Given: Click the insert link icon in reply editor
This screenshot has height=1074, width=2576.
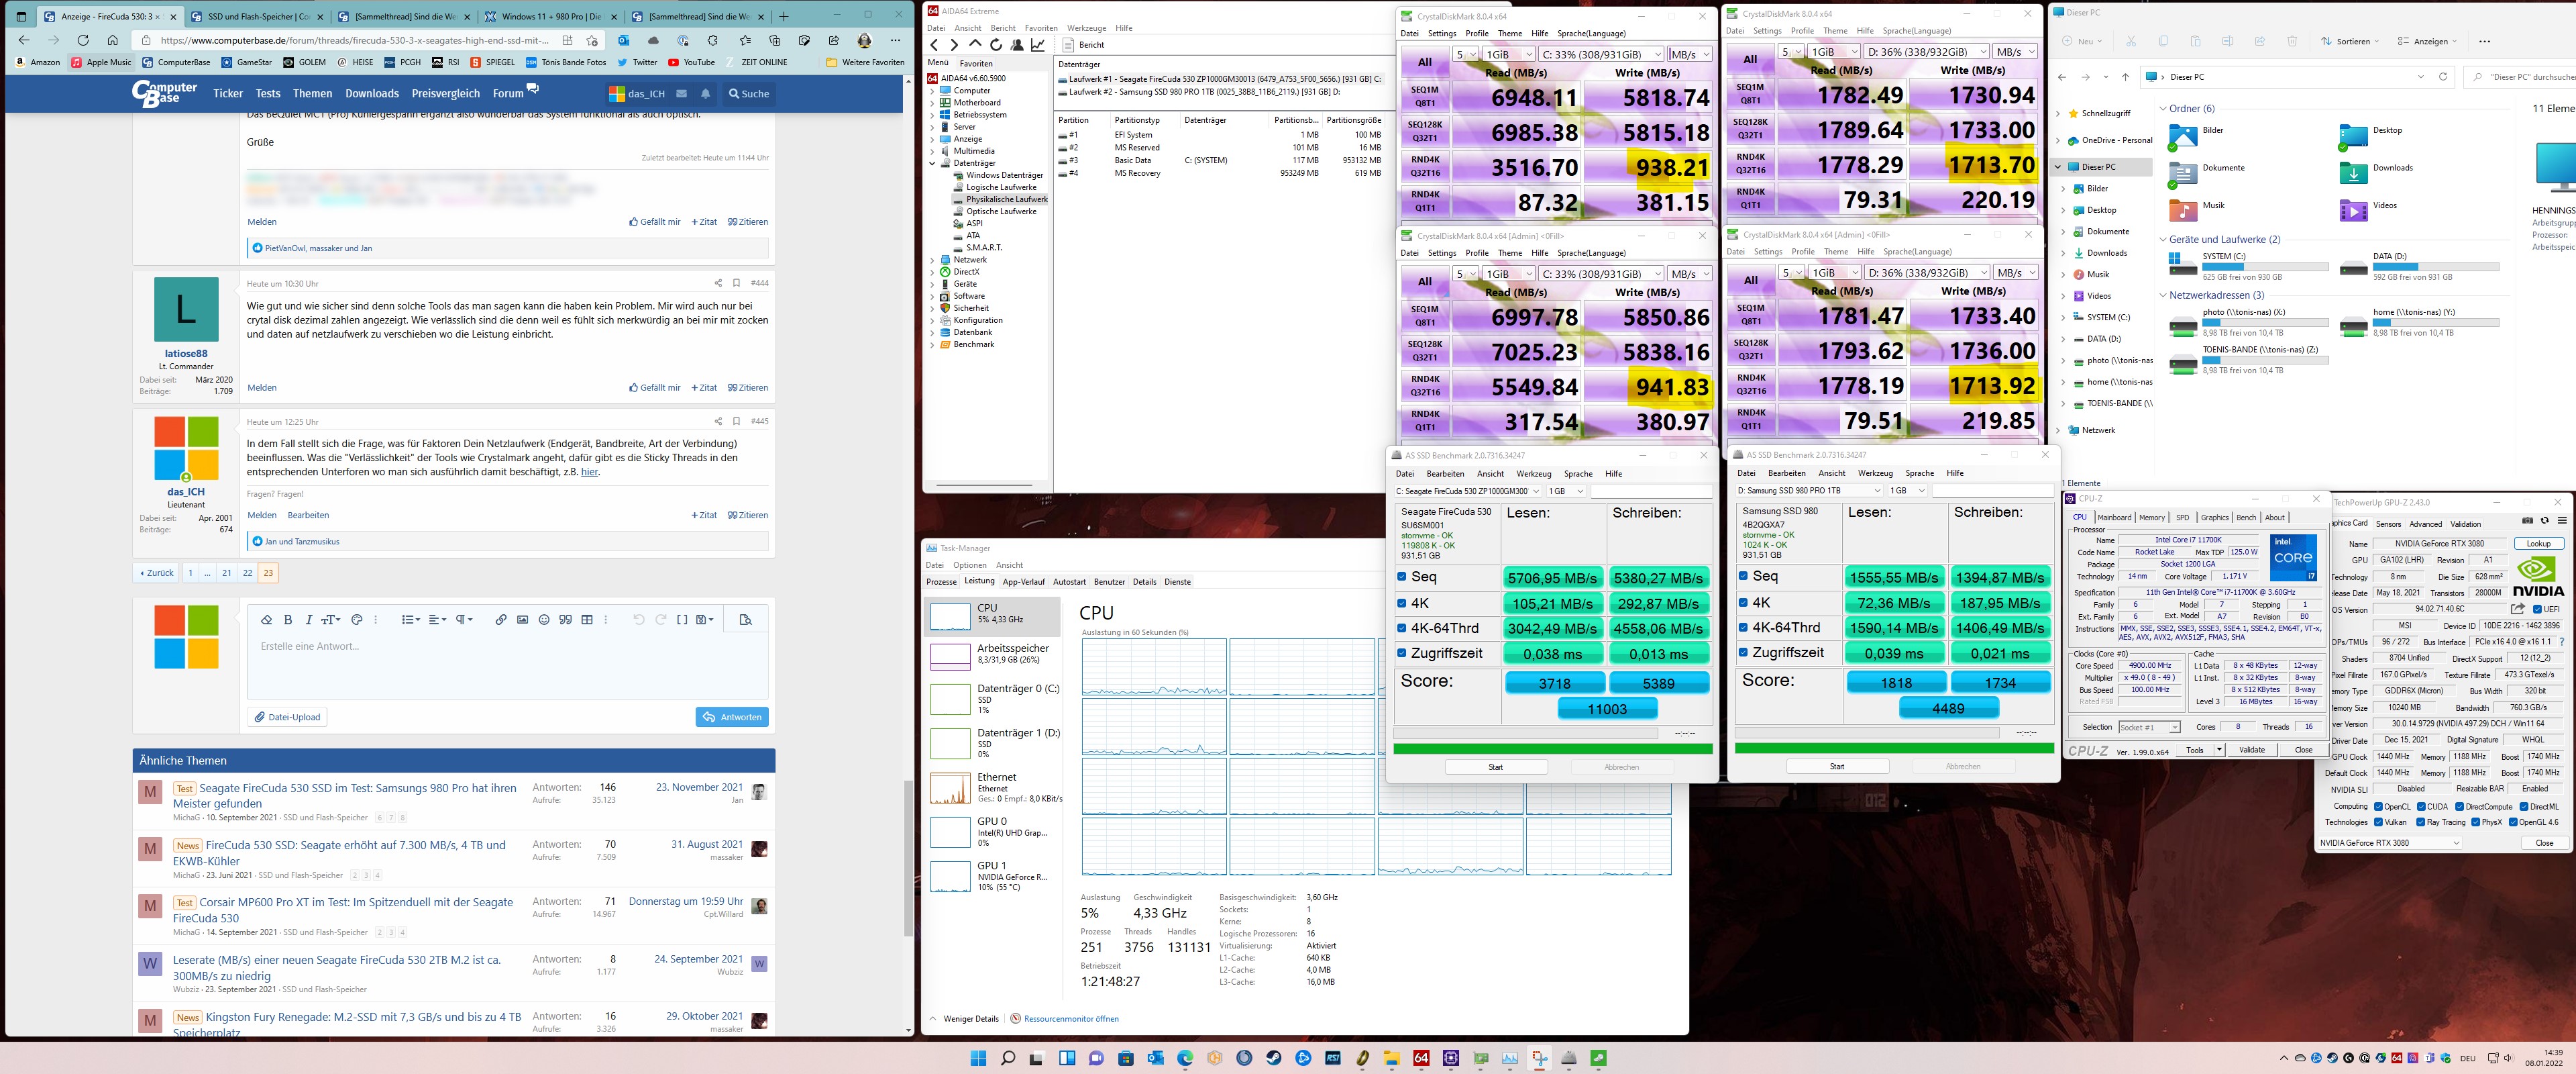Looking at the screenshot, I should (x=501, y=620).
